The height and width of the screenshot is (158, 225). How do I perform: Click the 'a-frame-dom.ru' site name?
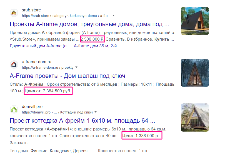point(36,62)
